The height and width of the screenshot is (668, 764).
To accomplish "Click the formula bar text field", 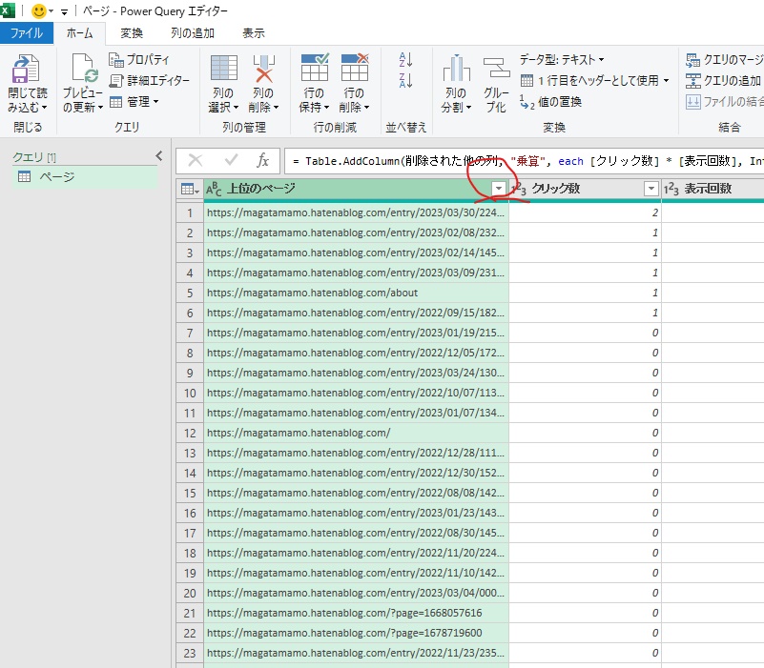I will (x=524, y=161).
